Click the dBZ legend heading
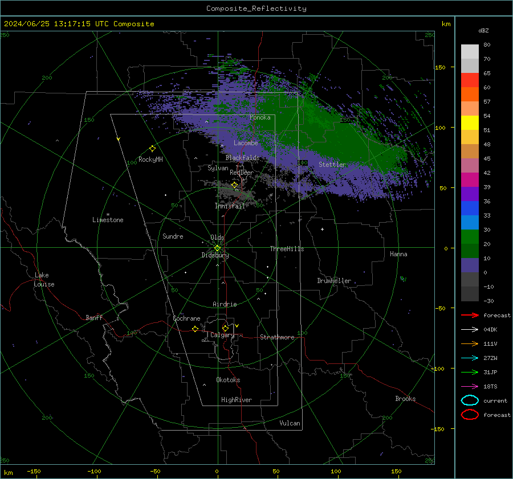The image size is (513, 479). tap(483, 30)
